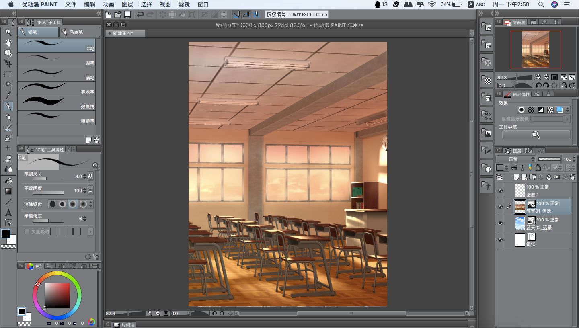579x328 pixels.
Task: Select the Hand move tool
Action: point(8,43)
